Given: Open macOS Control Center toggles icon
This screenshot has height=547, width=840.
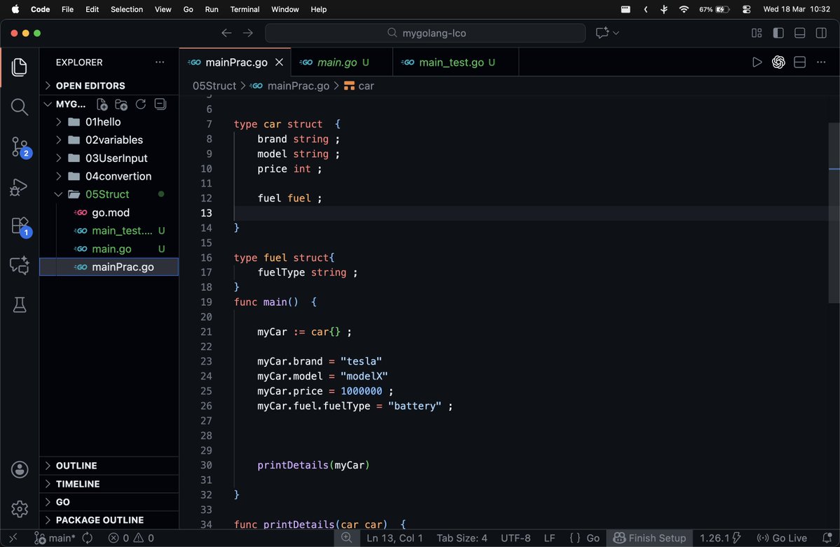Looking at the screenshot, I should coord(746,9).
